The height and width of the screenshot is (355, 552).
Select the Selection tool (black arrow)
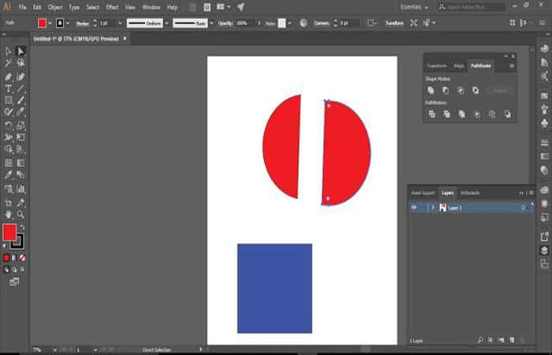(9, 51)
